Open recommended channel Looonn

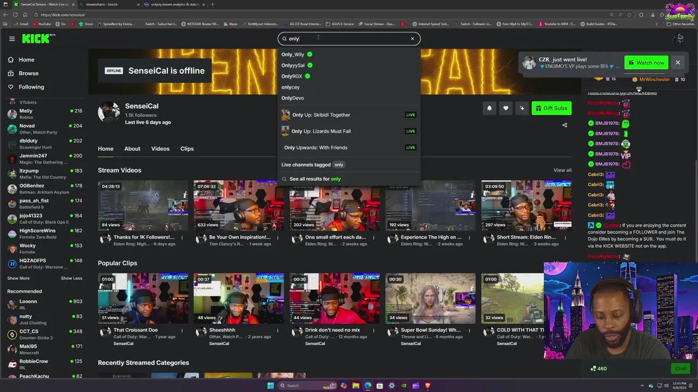44,304
